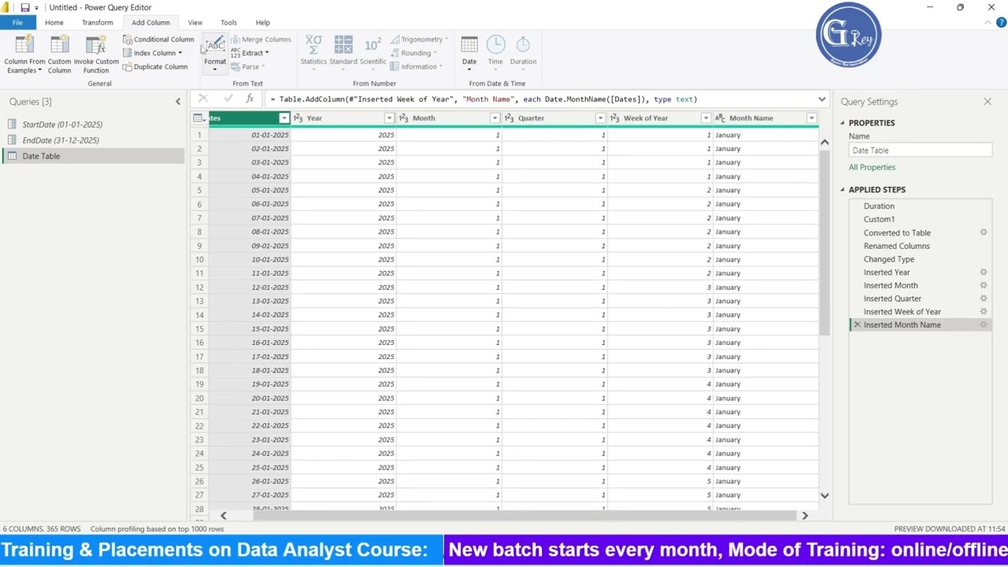Switch to the View tab
The image size is (1008, 567).
195,23
